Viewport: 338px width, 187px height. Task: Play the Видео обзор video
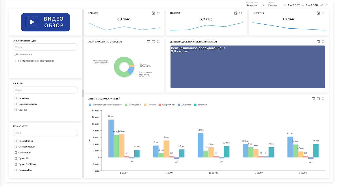click(x=45, y=22)
